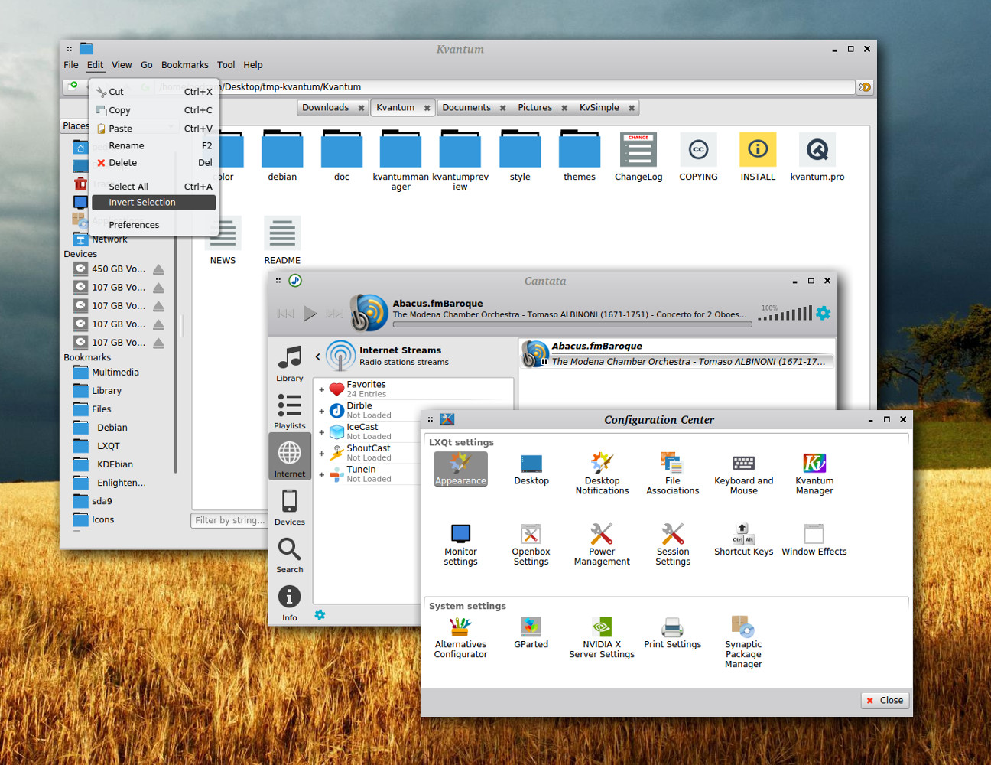Open the Bookmarks menu in file manager
The height and width of the screenshot is (765, 991).
pos(185,65)
